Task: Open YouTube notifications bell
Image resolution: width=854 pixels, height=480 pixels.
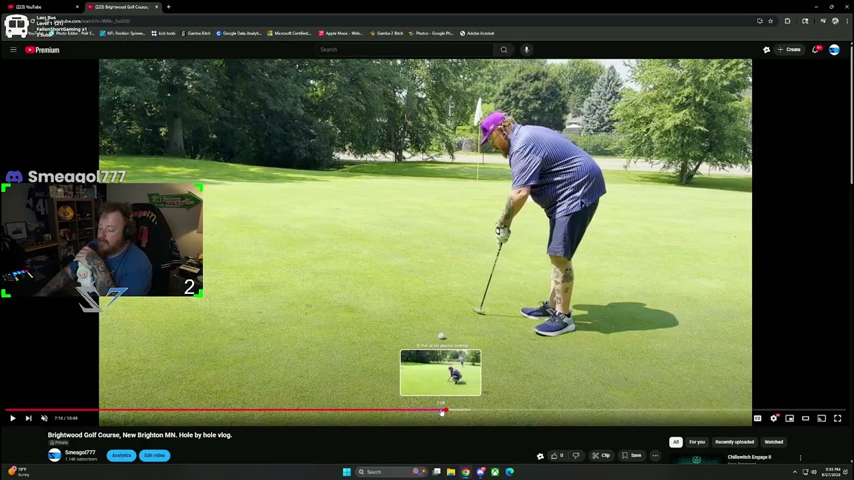Action: tap(816, 49)
